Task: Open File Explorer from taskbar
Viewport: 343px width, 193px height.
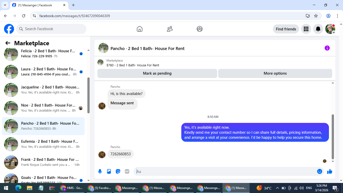Action: coord(30,188)
